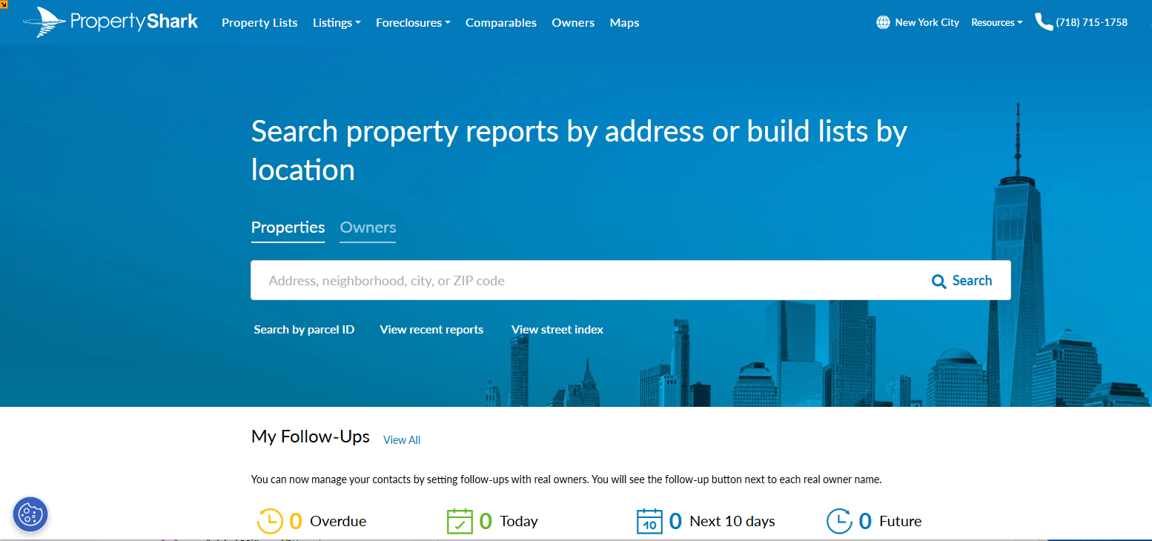Click the phone number (718) 715-1758
This screenshot has height=541, width=1152.
click(1092, 22)
